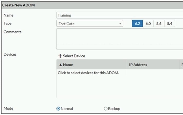Select the Normal mode radio button
The height and width of the screenshot is (115, 183).
tap(58, 109)
